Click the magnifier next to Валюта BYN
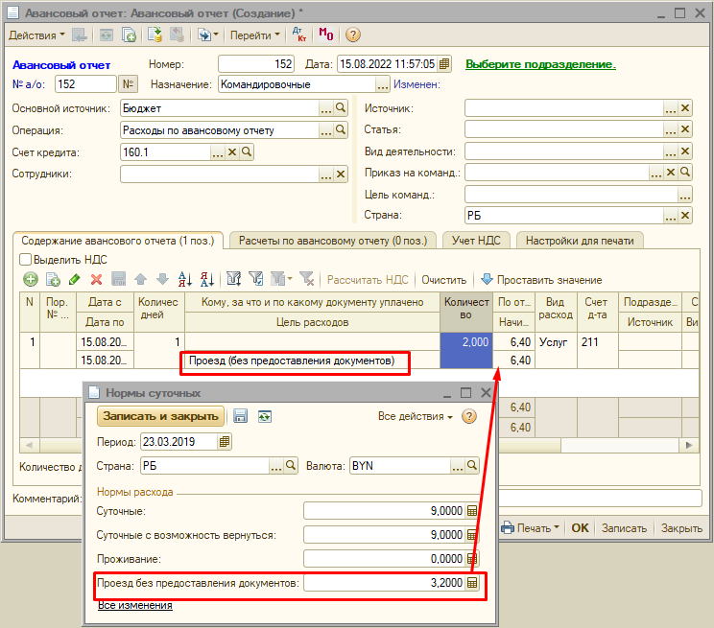Image resolution: width=714 pixels, height=628 pixels. pyautogui.click(x=471, y=466)
